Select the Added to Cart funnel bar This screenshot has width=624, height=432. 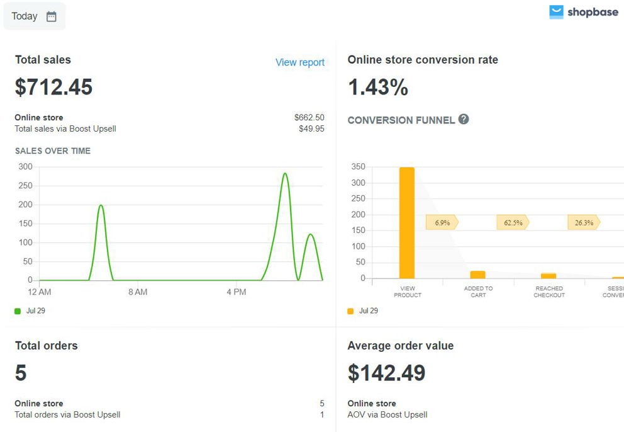[x=478, y=275]
